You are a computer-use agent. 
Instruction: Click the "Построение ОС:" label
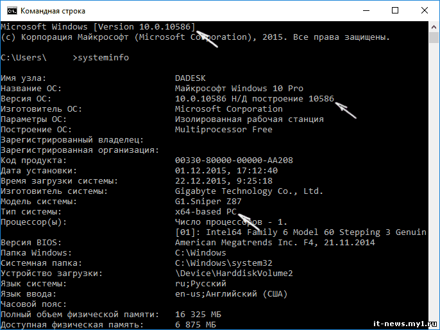point(36,130)
